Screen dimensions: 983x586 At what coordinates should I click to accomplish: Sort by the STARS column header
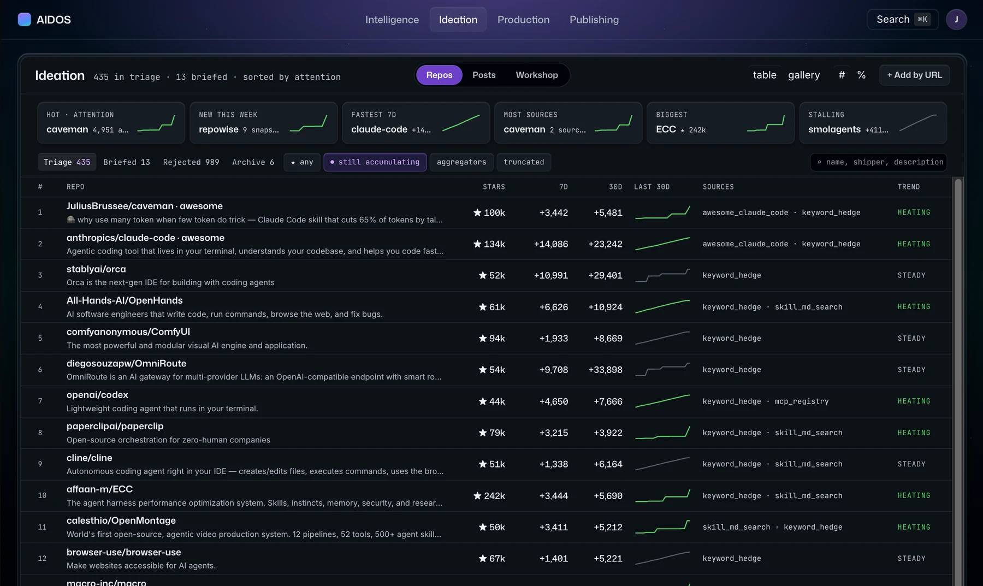494,187
